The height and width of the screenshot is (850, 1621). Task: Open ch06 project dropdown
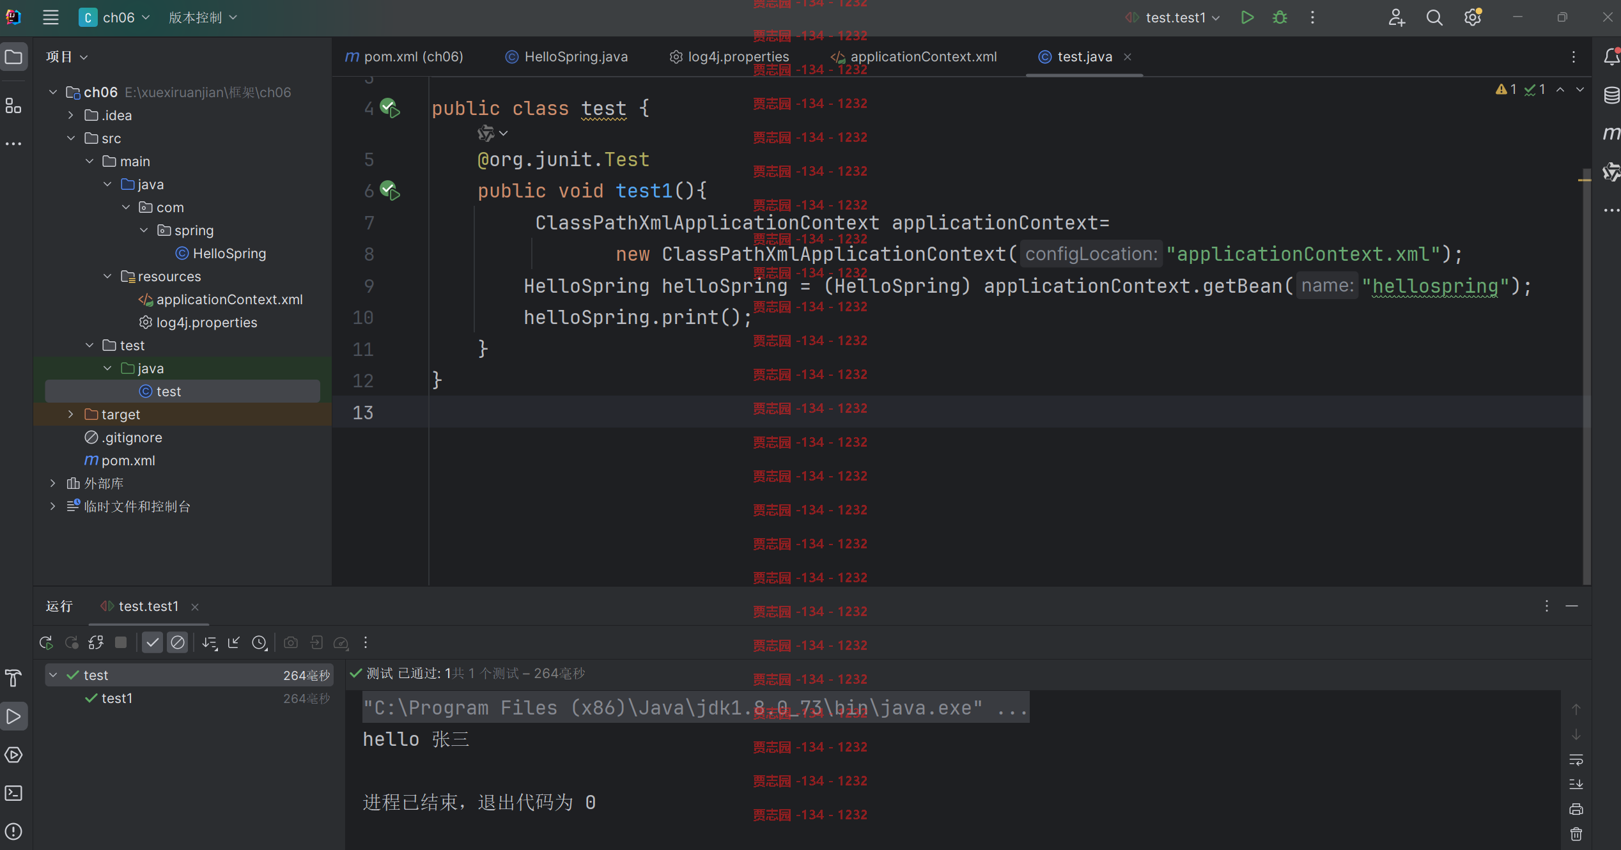(115, 17)
